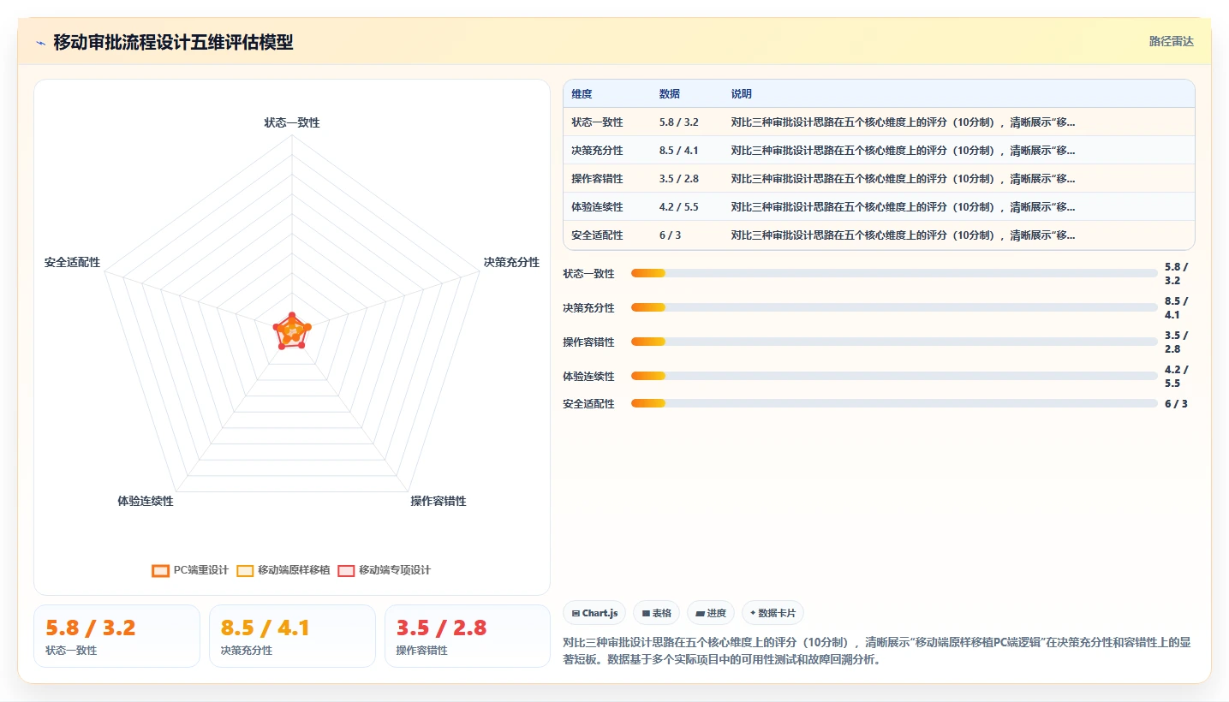Click radar axis label 体验连续性

(146, 502)
